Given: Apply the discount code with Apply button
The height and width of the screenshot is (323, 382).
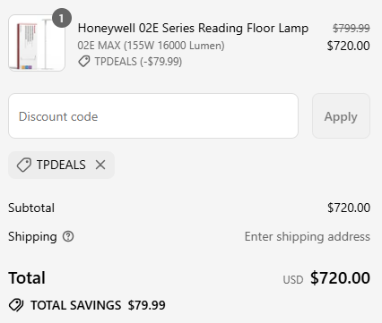Looking at the screenshot, I should [341, 116].
